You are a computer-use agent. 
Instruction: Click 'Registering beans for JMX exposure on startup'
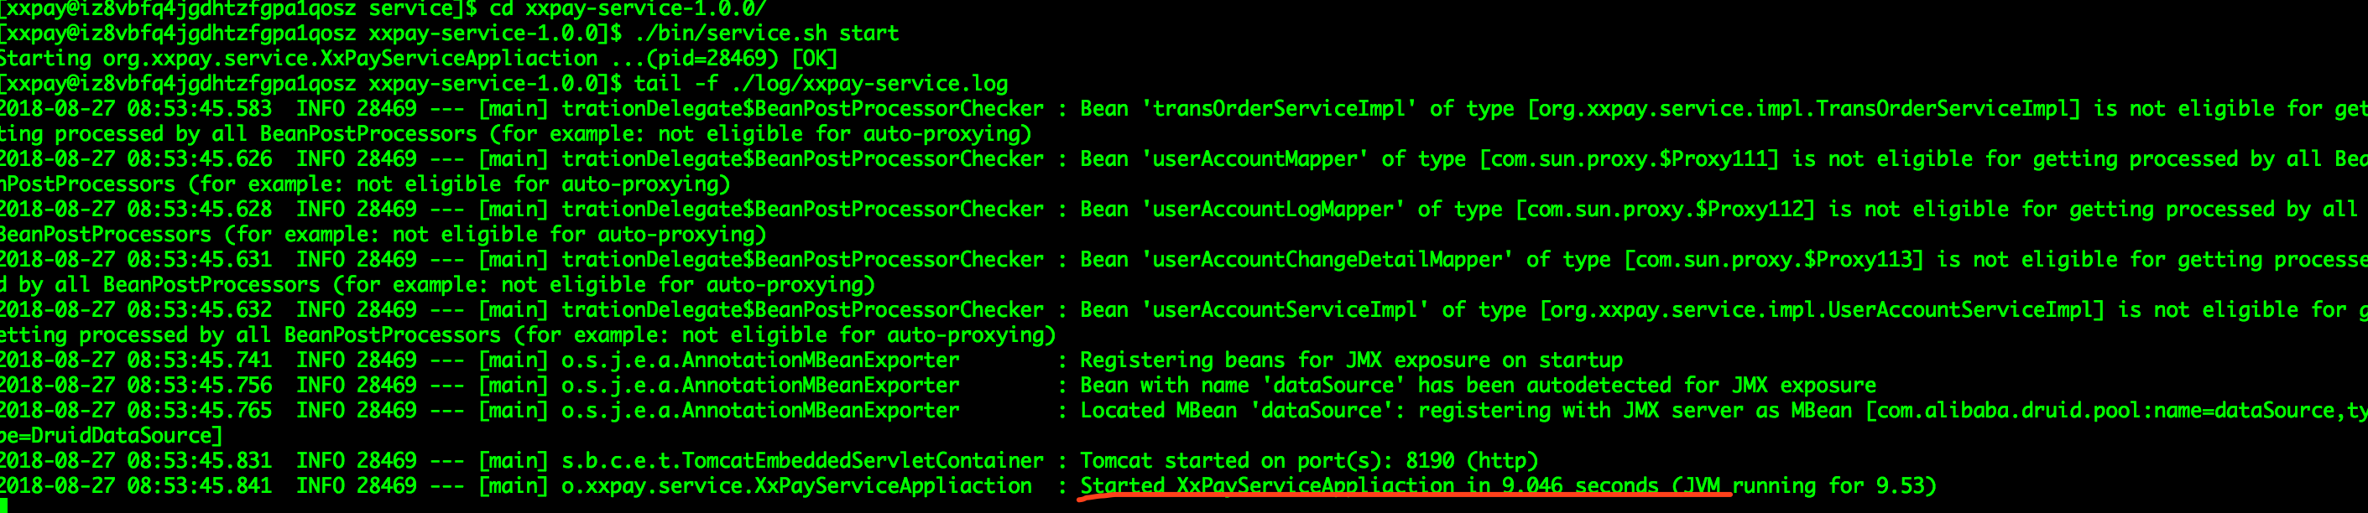(x=1351, y=360)
